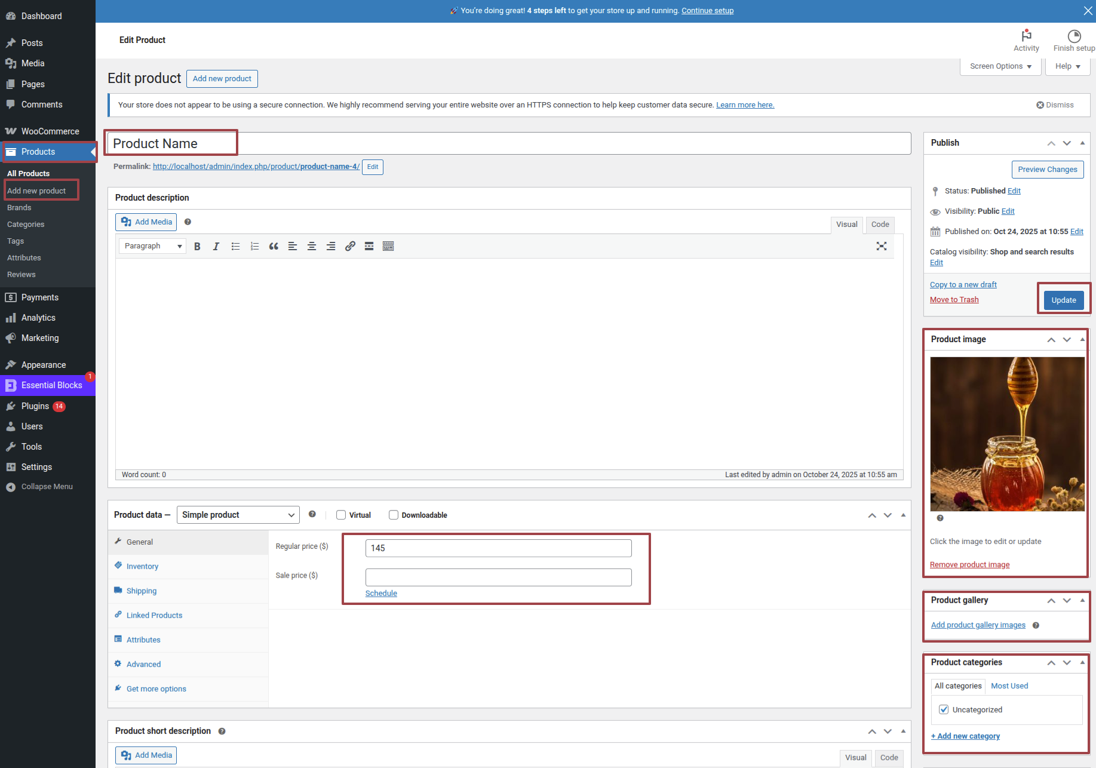The image size is (1096, 768).
Task: Click the insert link toolbar icon
Action: [350, 246]
